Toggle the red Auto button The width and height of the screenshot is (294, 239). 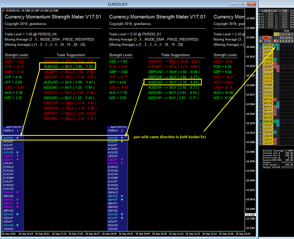(266, 38)
